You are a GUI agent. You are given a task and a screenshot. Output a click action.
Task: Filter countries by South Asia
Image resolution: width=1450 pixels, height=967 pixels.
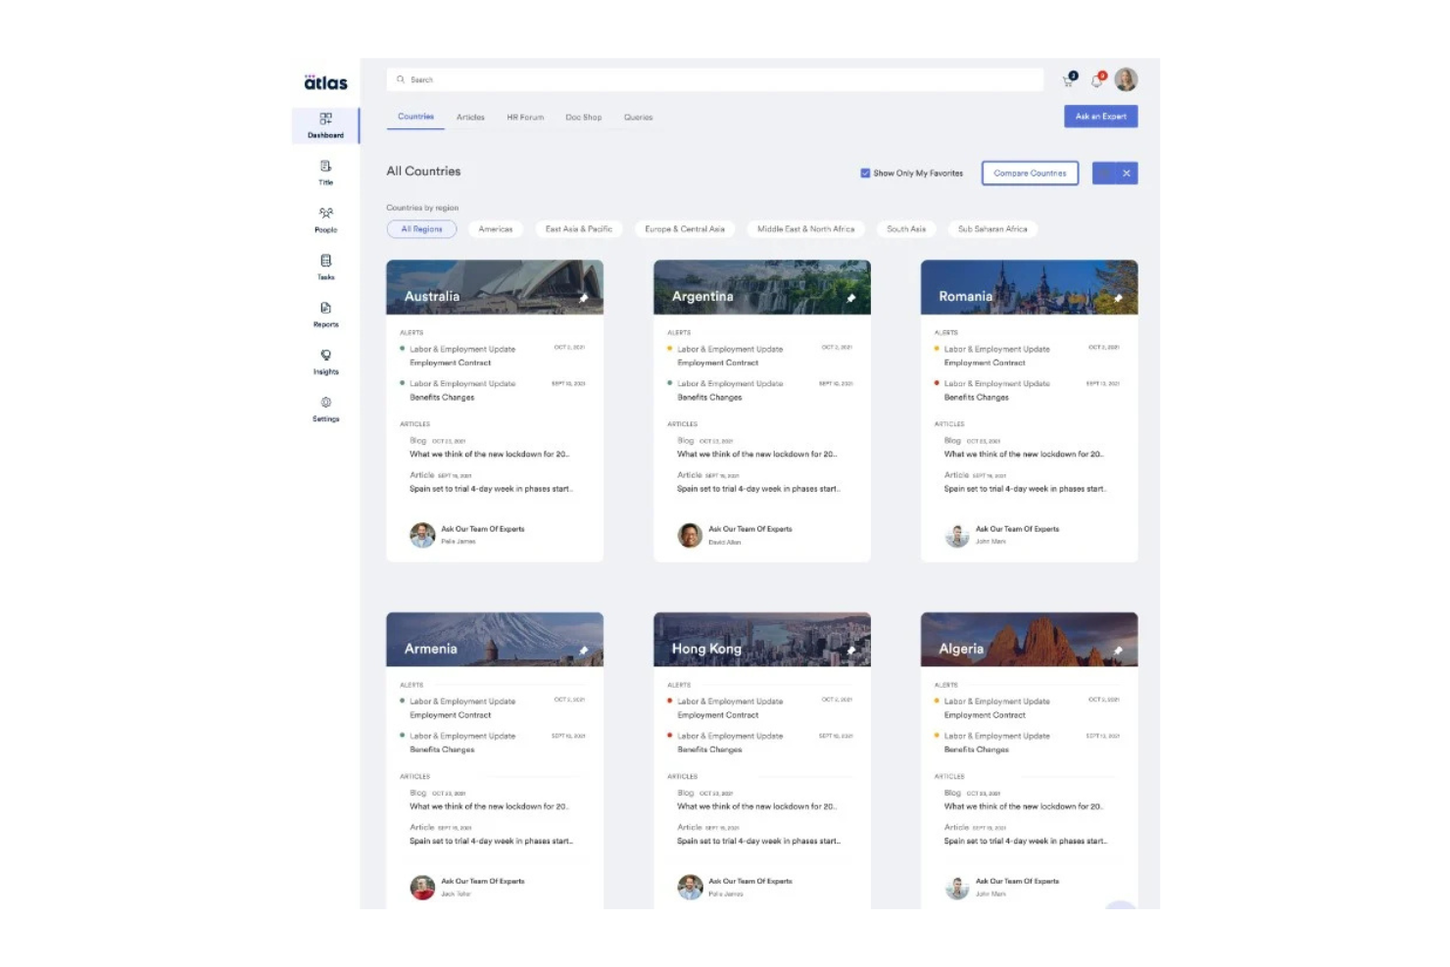coord(906,229)
